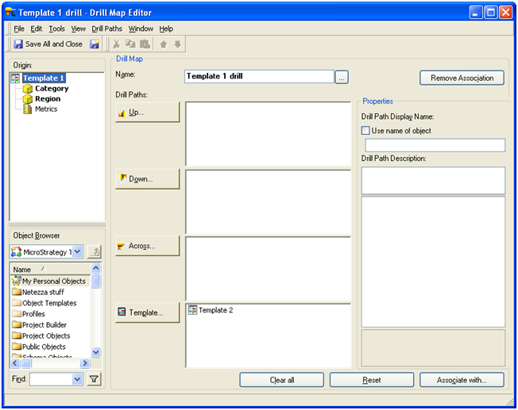Image resolution: width=518 pixels, height=410 pixels.
Task: Click the Drill Path Display Name text field
Action: [435, 145]
